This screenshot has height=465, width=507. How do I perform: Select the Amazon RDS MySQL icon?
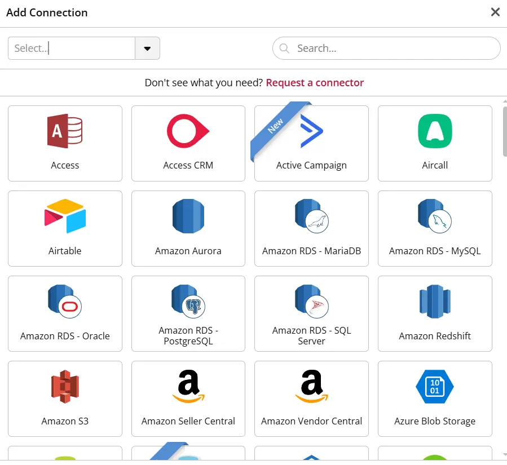435,216
